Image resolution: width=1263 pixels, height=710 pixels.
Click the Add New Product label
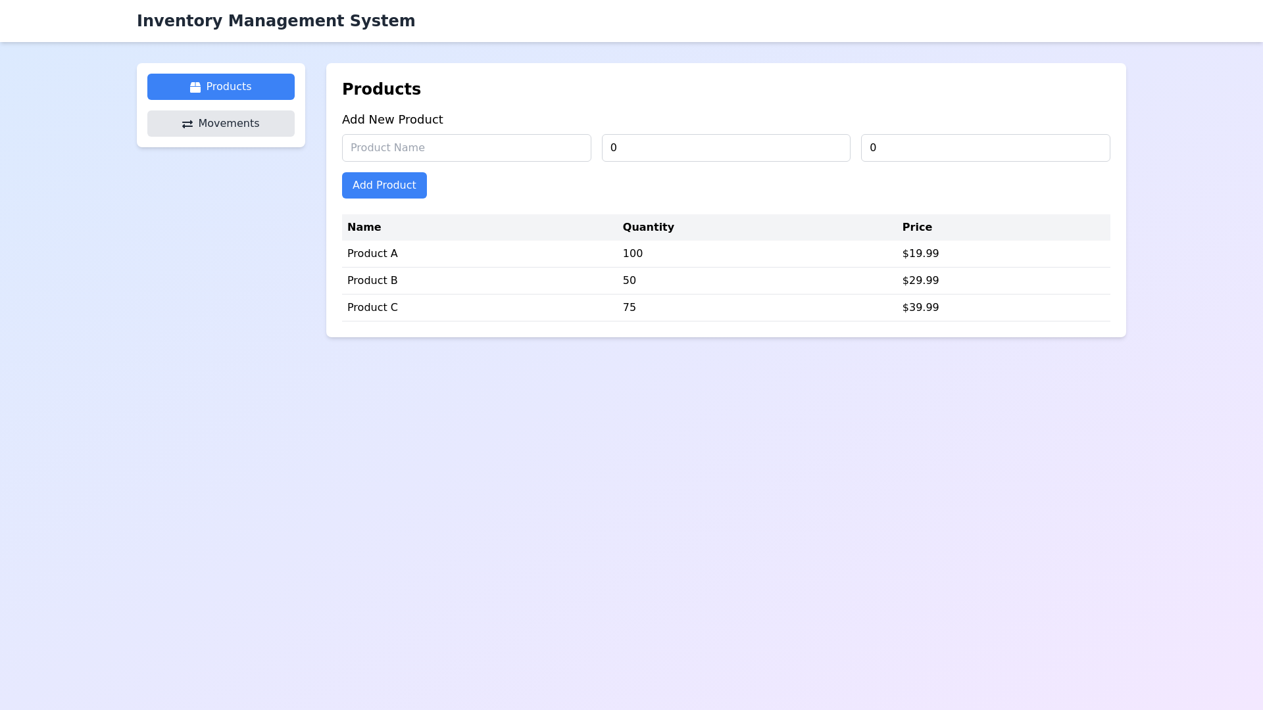[x=393, y=120]
